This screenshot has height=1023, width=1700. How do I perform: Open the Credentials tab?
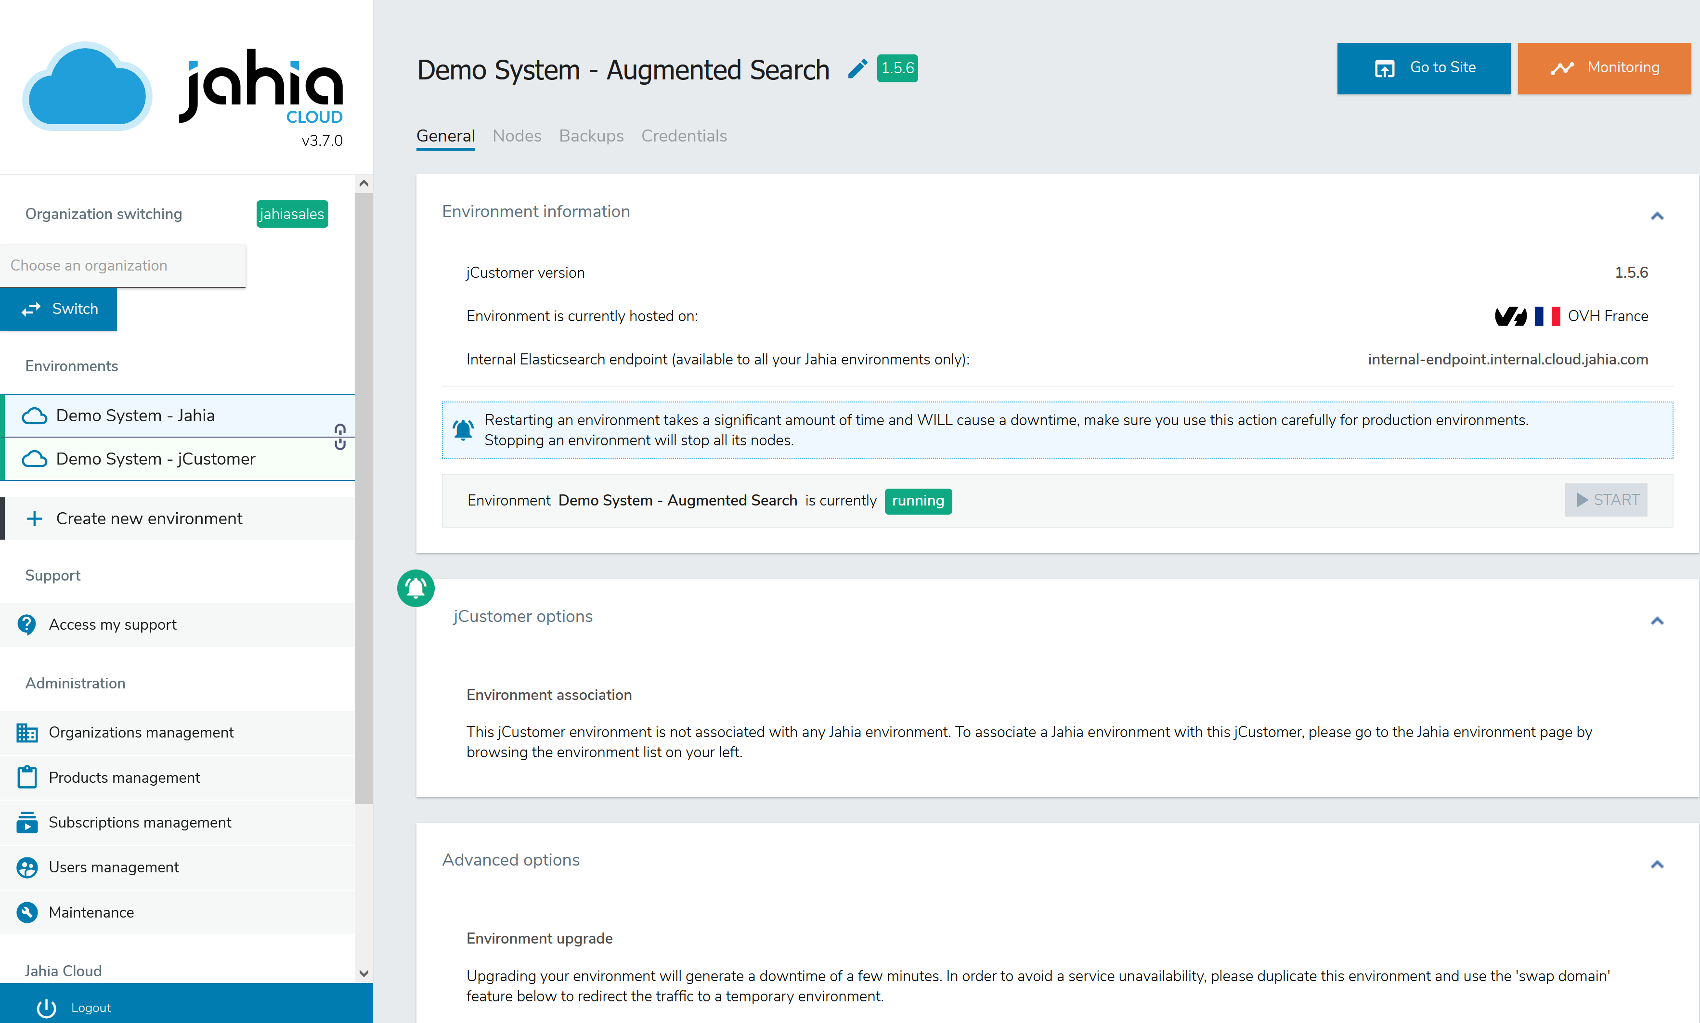pyautogui.click(x=683, y=136)
